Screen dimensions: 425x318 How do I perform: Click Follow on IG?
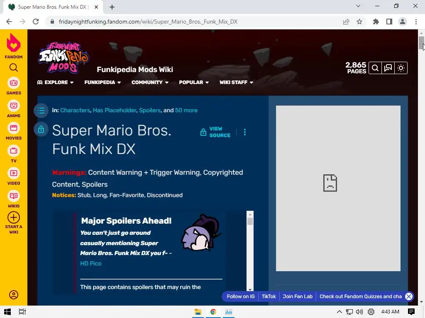coord(241,296)
